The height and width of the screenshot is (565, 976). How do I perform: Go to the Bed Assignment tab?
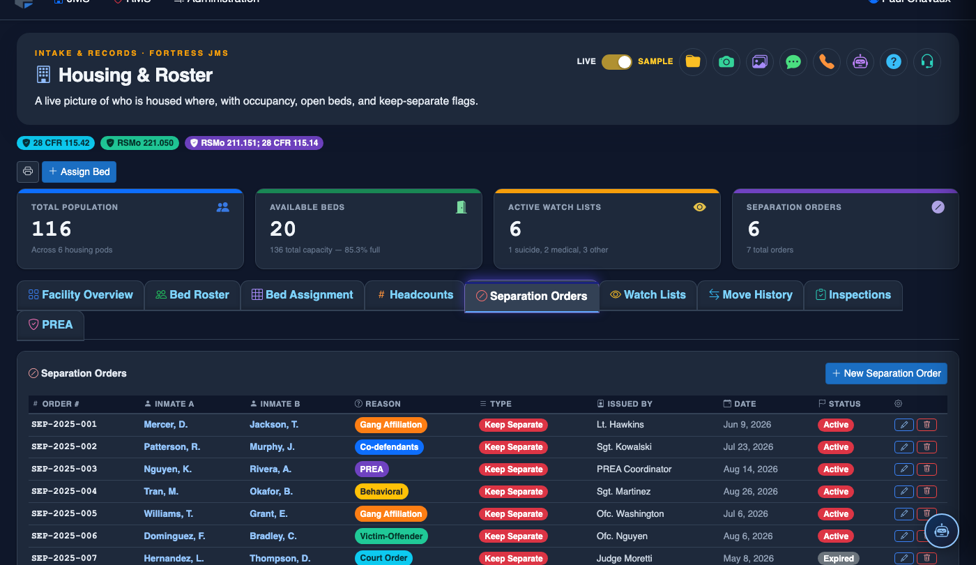303,295
